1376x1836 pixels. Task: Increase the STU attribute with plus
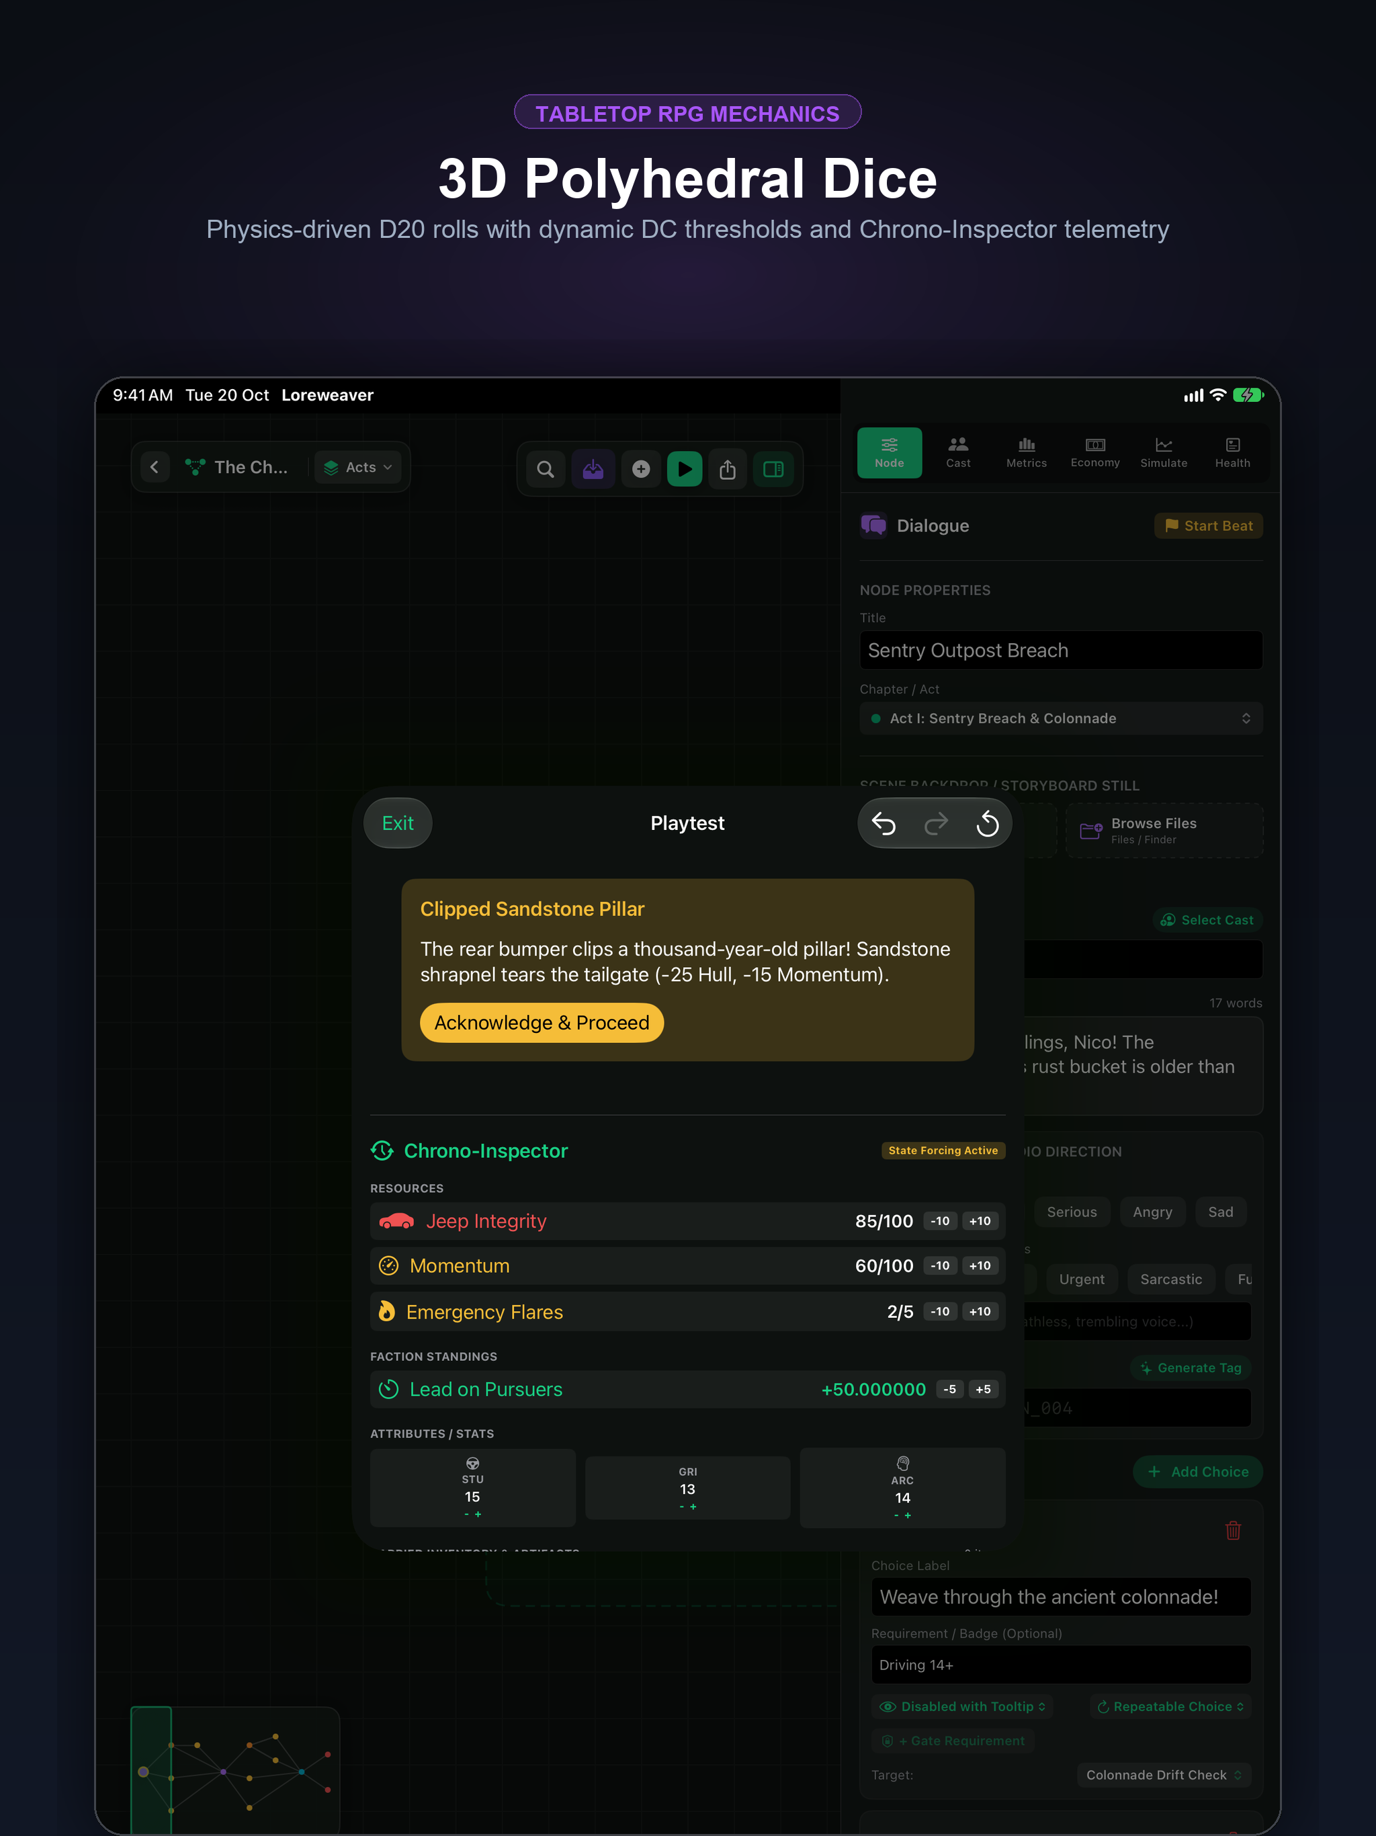tap(478, 1515)
